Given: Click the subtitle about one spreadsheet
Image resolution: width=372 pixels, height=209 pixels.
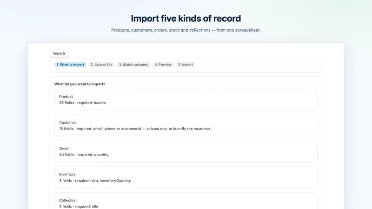Looking at the screenshot, I should pyautogui.click(x=186, y=30).
